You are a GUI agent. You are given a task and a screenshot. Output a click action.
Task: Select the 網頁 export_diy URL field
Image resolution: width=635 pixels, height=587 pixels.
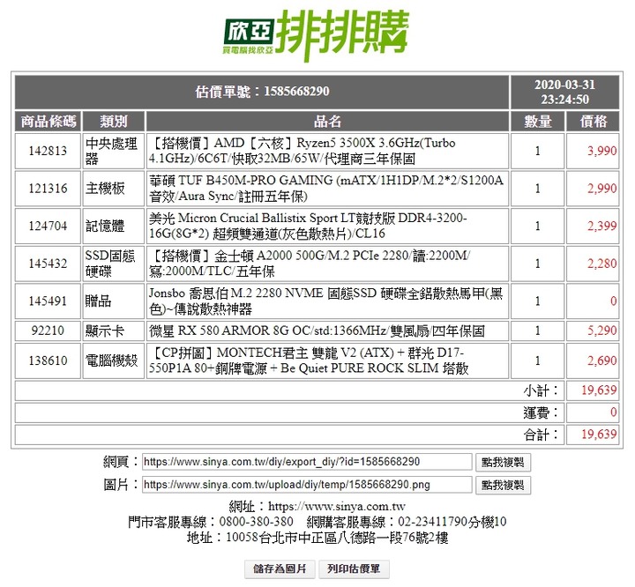point(307,462)
